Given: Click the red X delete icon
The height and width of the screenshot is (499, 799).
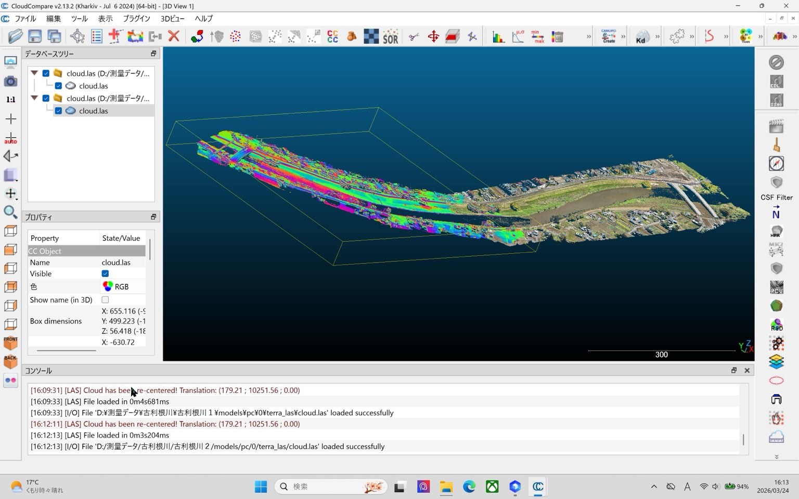Looking at the screenshot, I should [x=174, y=36].
